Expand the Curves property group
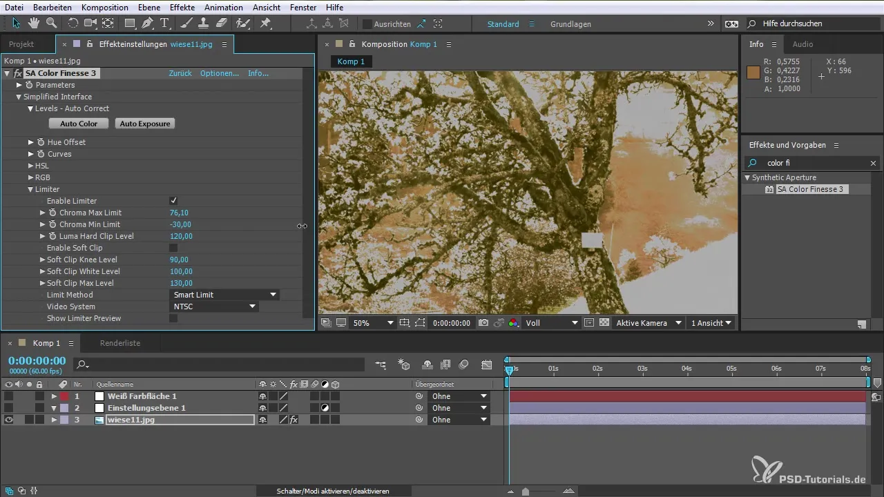 point(31,154)
